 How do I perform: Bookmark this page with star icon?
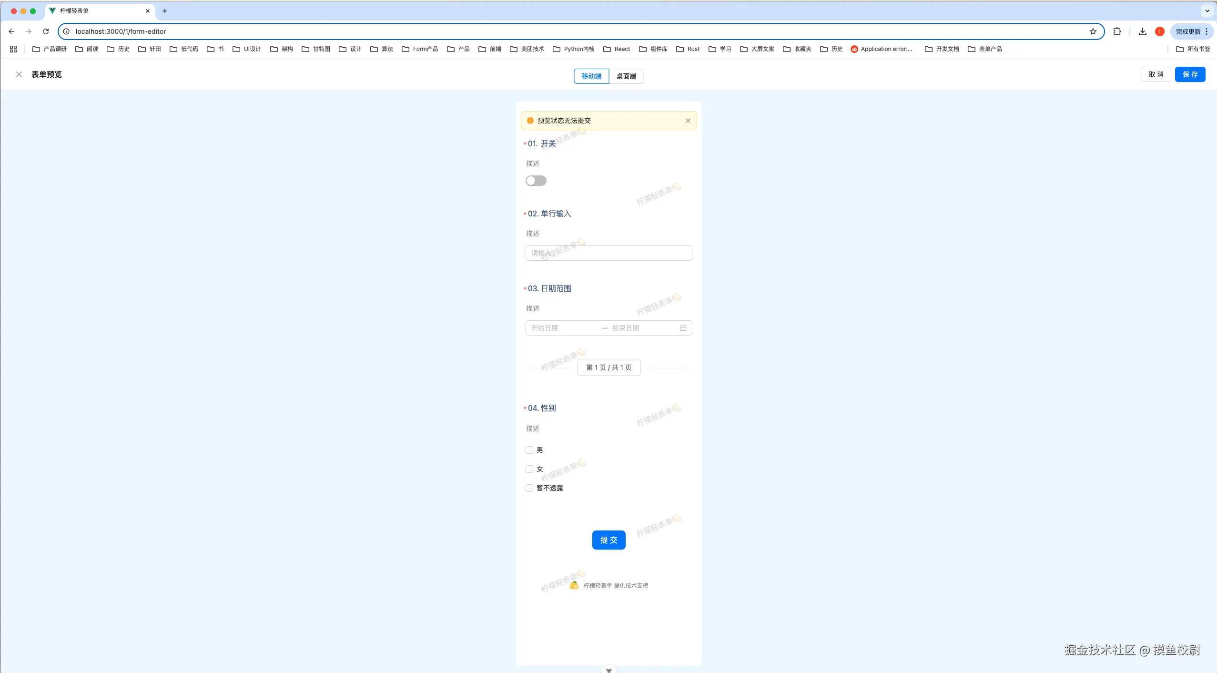coord(1093,31)
